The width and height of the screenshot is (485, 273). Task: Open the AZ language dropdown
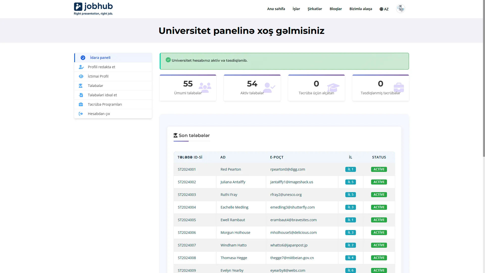[x=384, y=9]
